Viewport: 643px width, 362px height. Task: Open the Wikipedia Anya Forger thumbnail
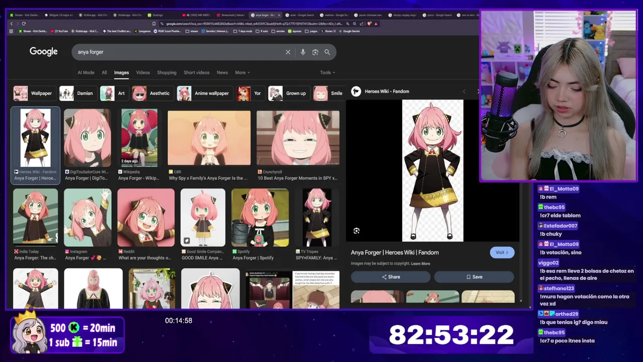(139, 138)
